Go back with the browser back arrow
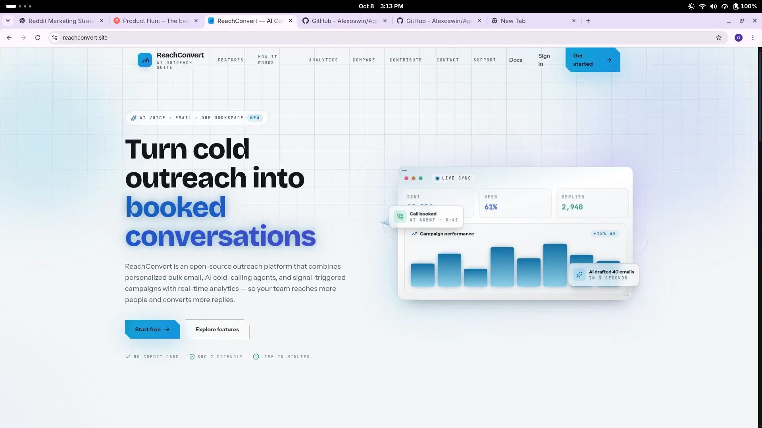 pos(9,38)
